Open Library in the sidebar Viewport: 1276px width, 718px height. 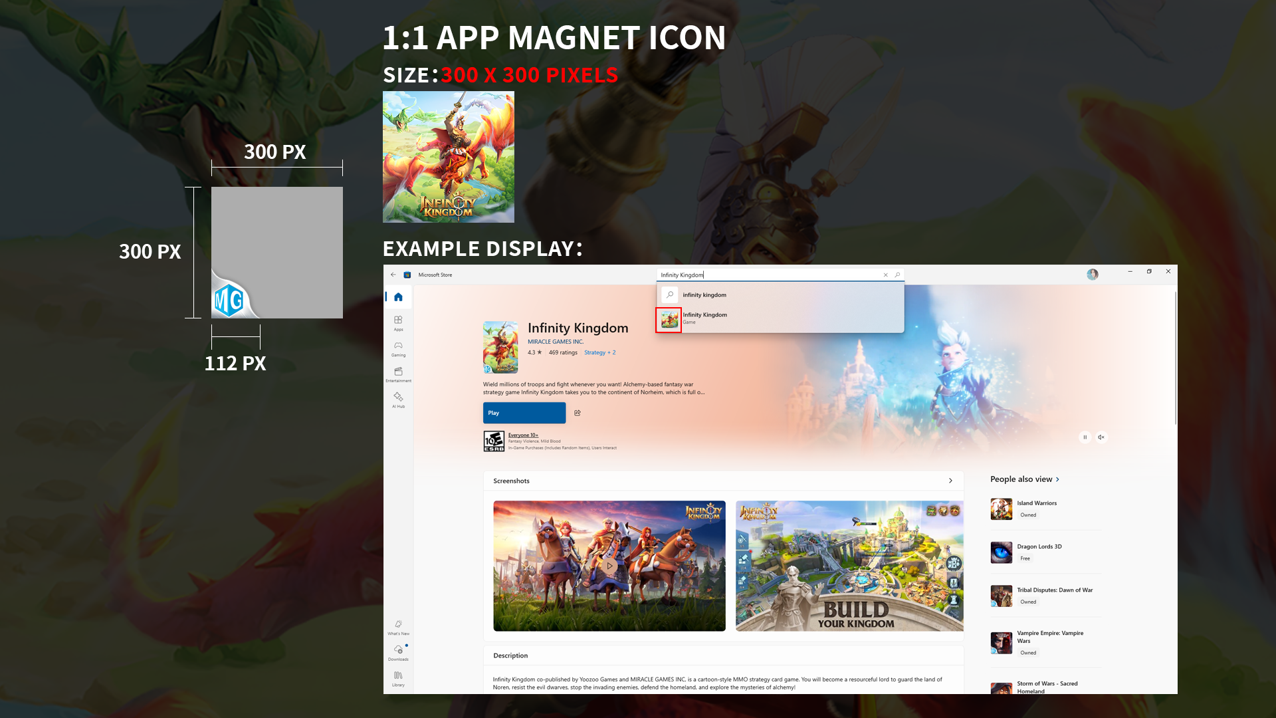398,679
